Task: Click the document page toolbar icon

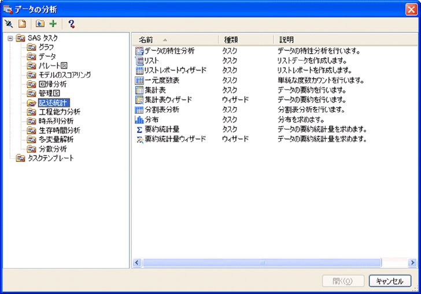Action: [22, 24]
